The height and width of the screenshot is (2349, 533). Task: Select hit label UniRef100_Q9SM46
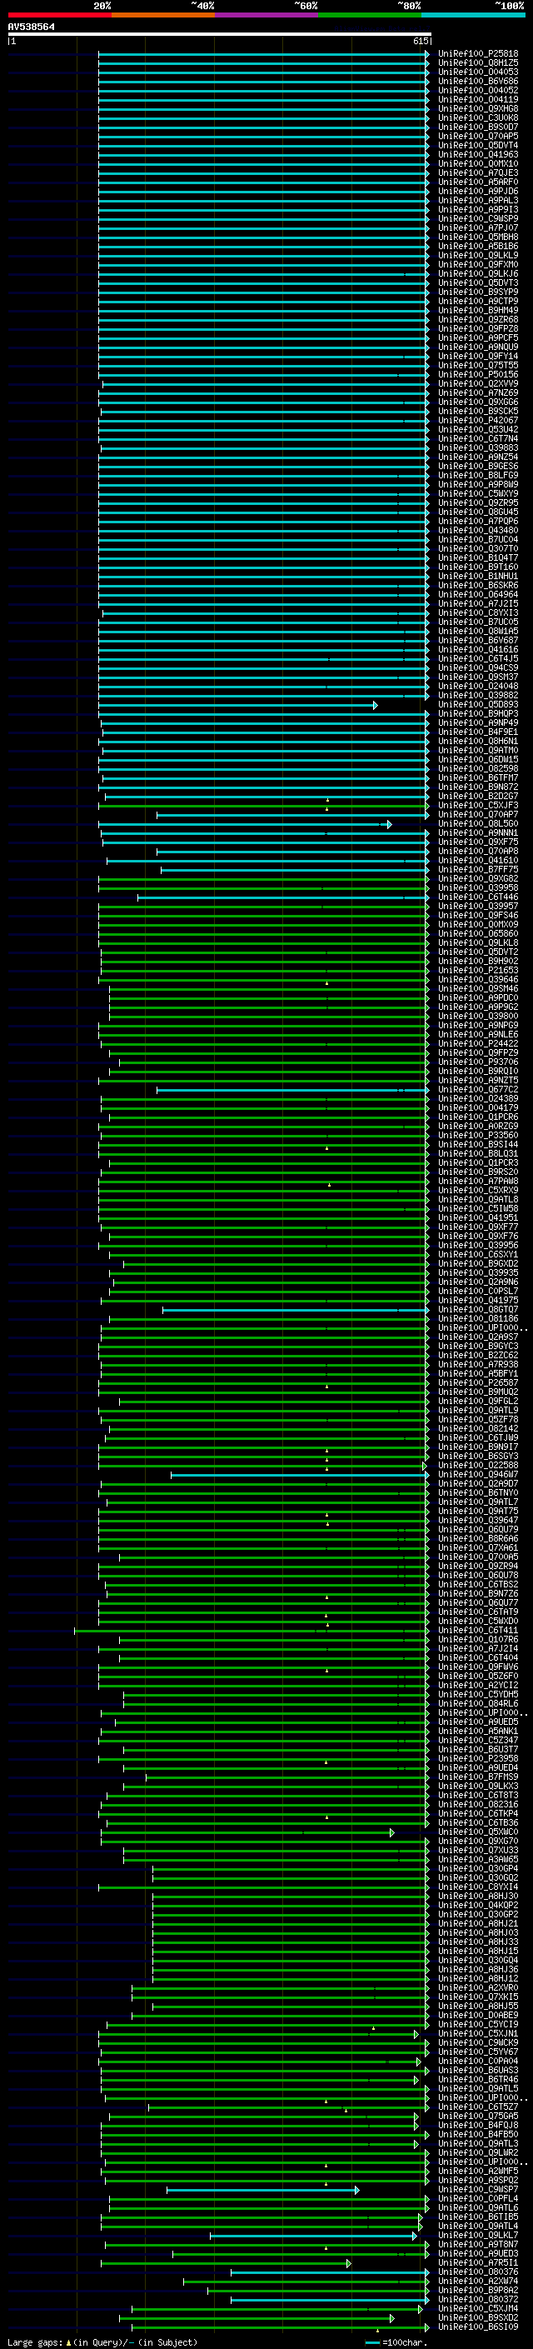(477, 988)
